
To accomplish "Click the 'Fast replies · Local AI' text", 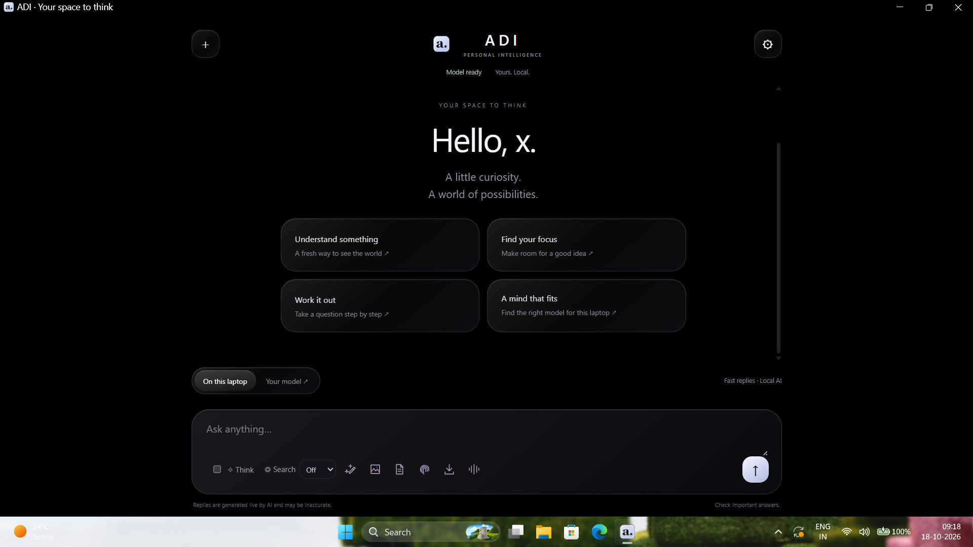I will coord(753,381).
